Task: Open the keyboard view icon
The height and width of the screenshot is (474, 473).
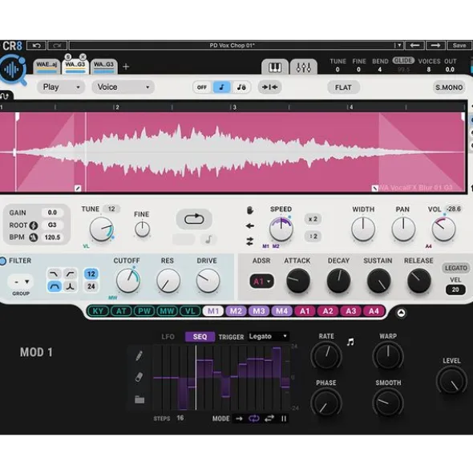Action: click(274, 67)
